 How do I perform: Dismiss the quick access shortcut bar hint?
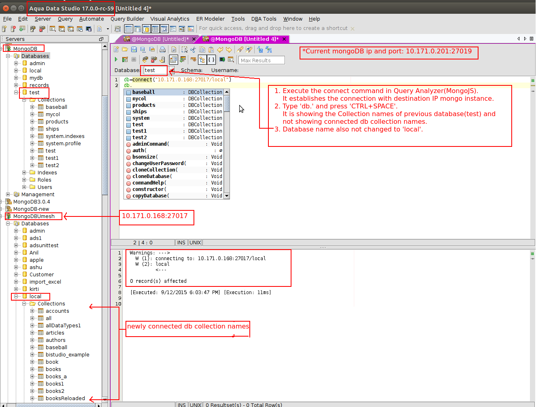[x=353, y=29]
